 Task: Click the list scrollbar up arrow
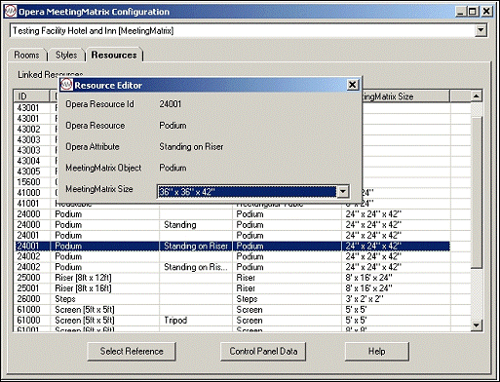point(477,96)
